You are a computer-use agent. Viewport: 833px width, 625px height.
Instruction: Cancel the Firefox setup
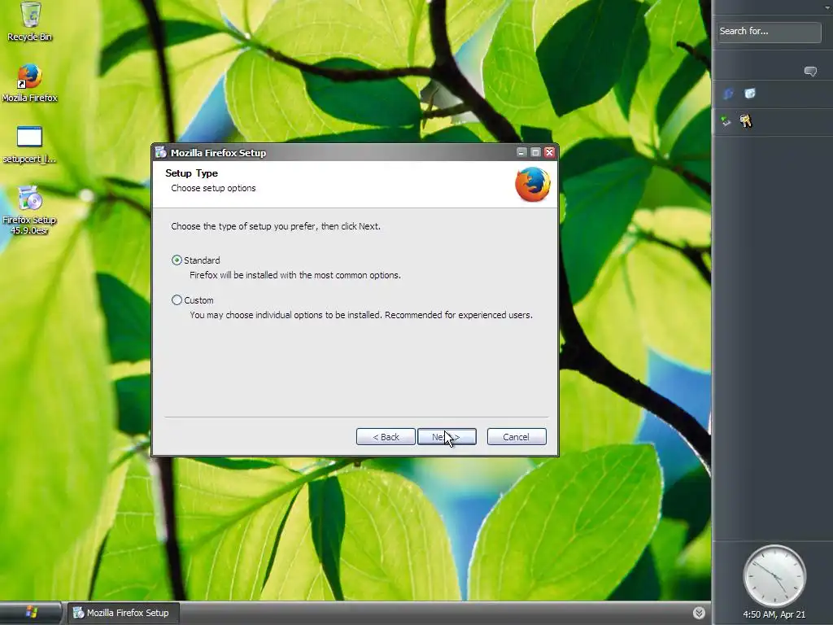(517, 437)
